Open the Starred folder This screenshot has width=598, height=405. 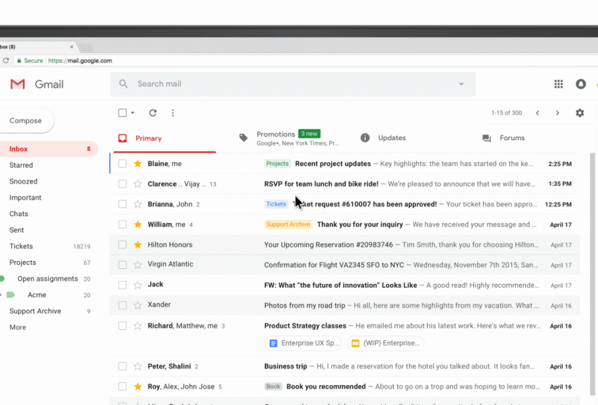(21, 165)
